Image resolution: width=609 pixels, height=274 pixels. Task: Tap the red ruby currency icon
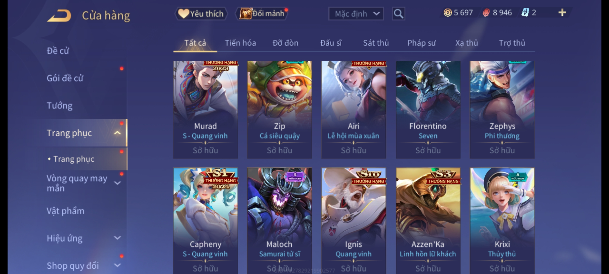[486, 13]
